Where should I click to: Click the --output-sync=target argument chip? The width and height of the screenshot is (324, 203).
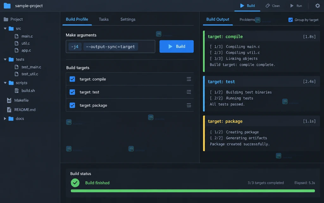(x=110, y=47)
